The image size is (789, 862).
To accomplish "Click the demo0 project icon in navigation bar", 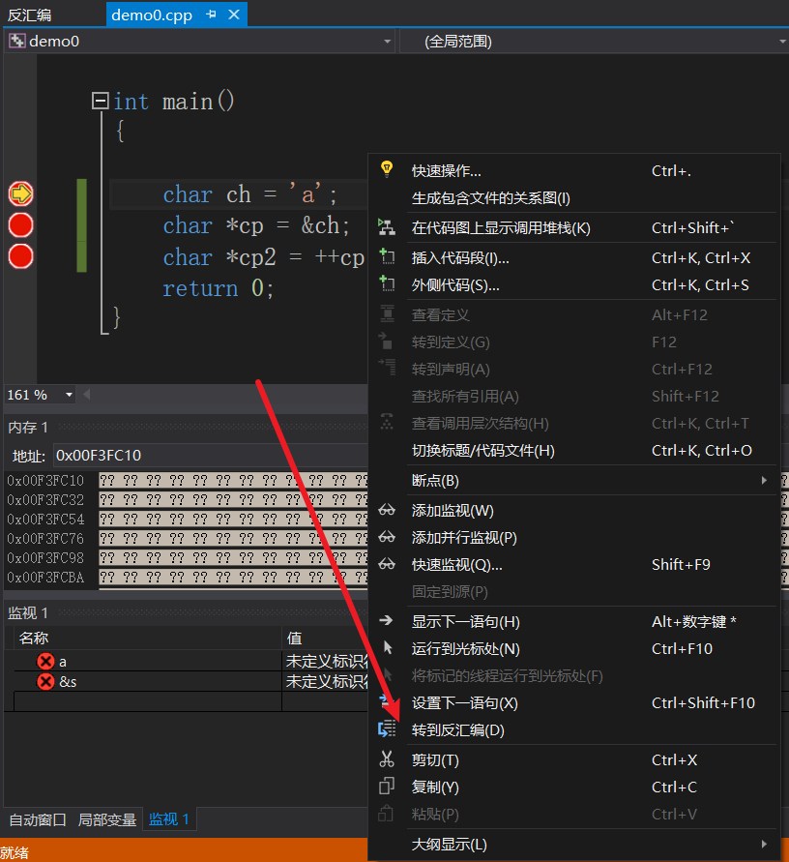I will (17, 42).
